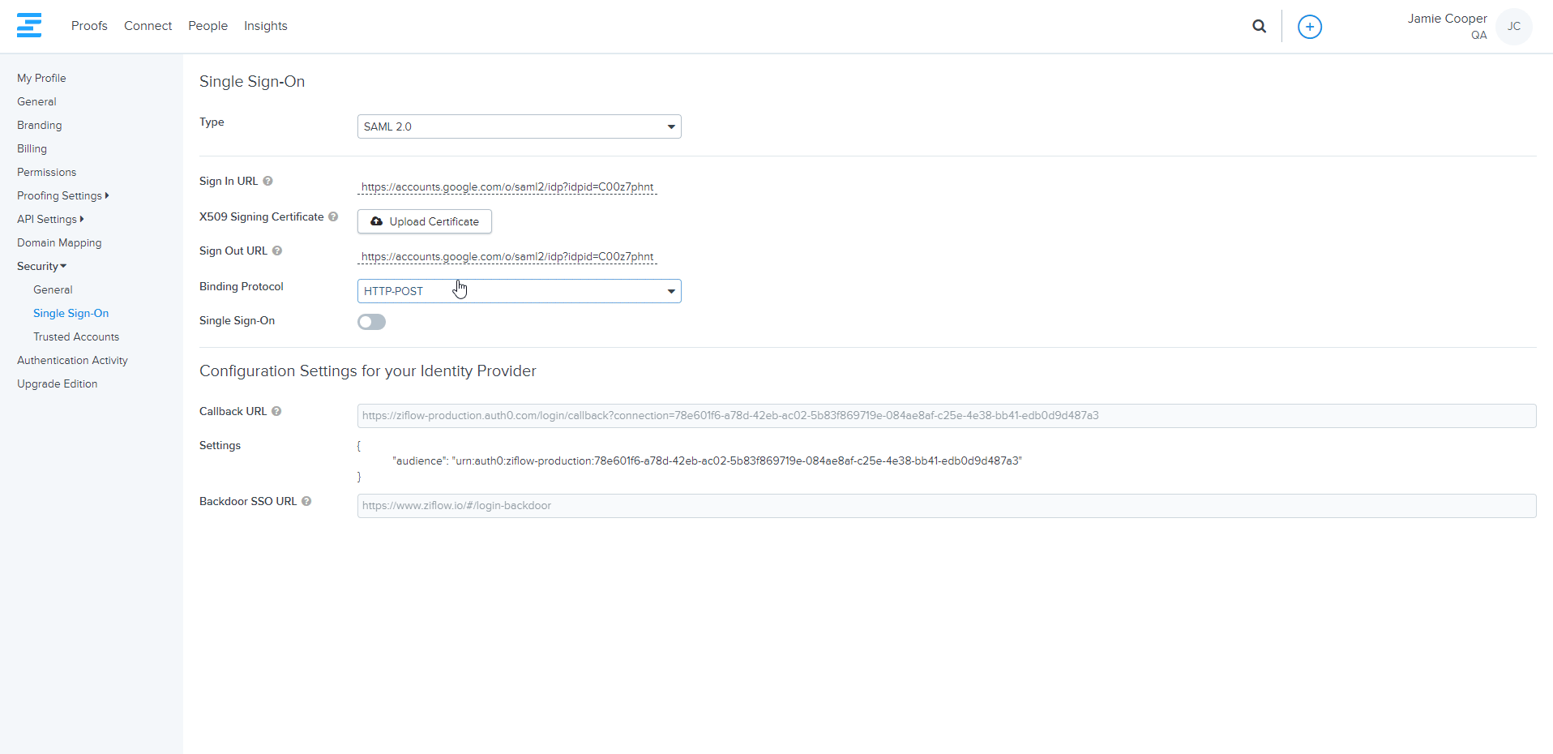Click the plus circle create icon
This screenshot has width=1553, height=754.
point(1309,27)
